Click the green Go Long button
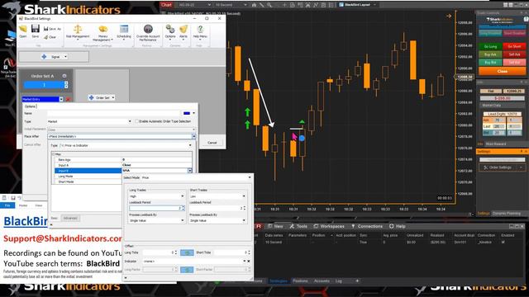This screenshot has height=297, width=529. [490, 46]
